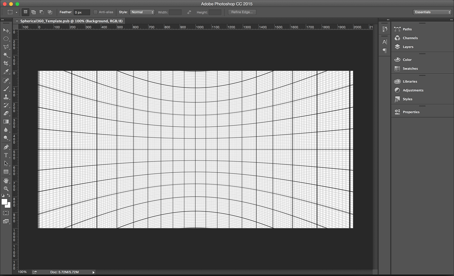Open the Style dropdown set to Normal
Image resolution: width=454 pixels, height=276 pixels.
142,12
